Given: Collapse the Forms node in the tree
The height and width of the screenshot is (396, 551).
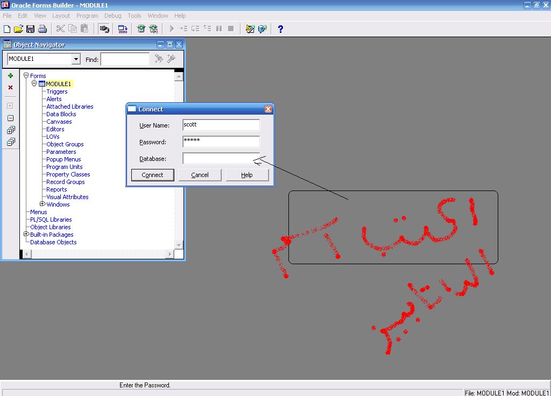Looking at the screenshot, I should coord(26,76).
